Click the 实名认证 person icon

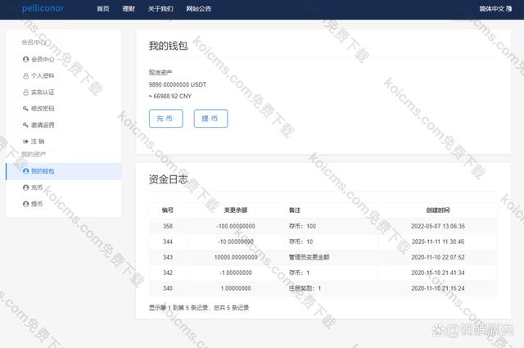tap(25, 93)
